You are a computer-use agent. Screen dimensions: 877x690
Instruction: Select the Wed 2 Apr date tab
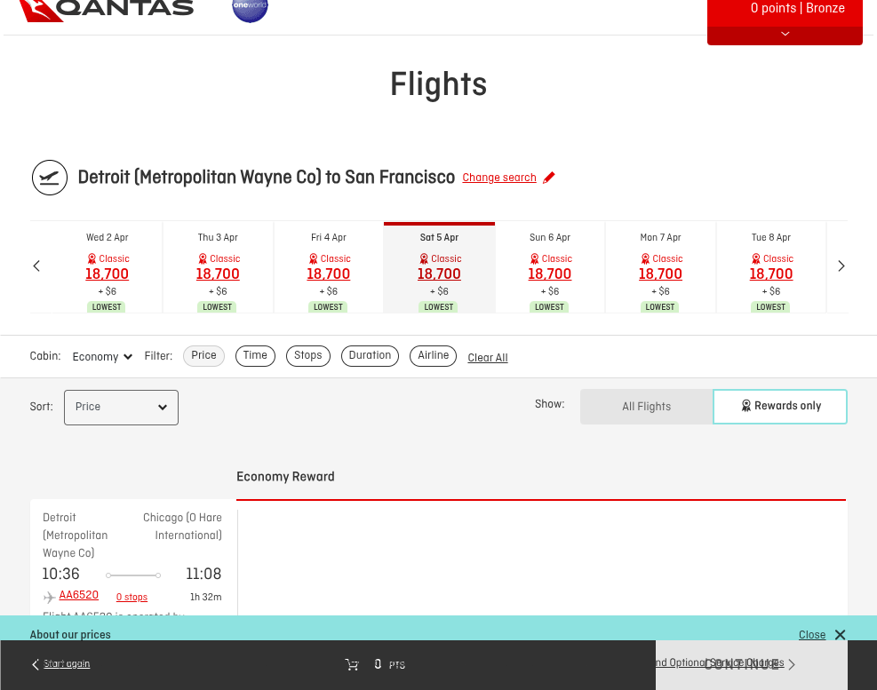[x=107, y=267]
